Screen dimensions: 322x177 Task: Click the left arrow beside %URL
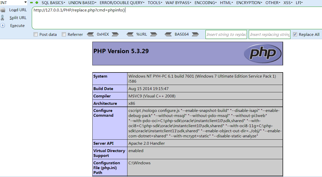(x=130, y=34)
